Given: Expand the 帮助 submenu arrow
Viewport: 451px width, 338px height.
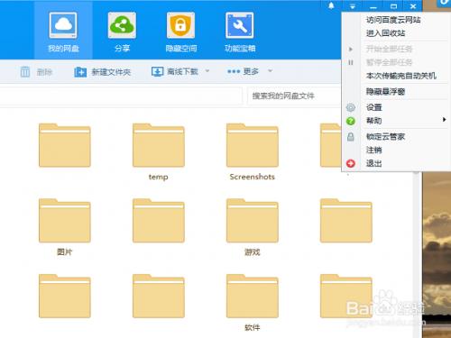Looking at the screenshot, I should click(444, 120).
